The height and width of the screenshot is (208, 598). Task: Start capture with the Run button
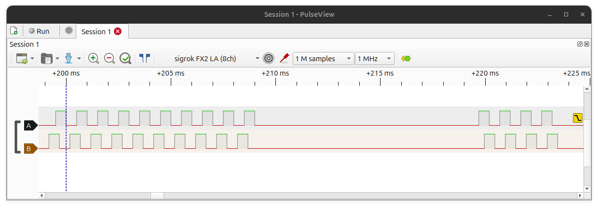(39, 31)
